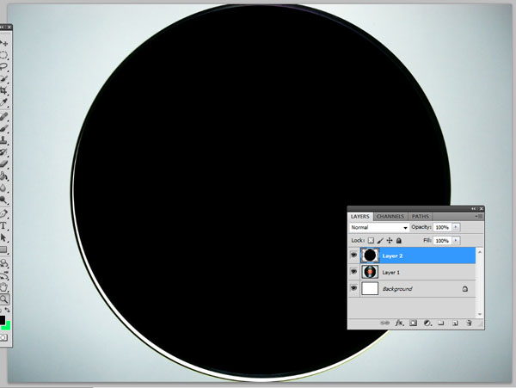
Task: Hide Layer 1 with its eye icon
Action: (353, 272)
